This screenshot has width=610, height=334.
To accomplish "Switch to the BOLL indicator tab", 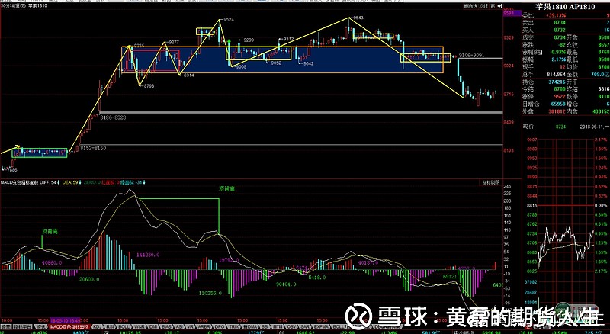I will tap(124, 326).
